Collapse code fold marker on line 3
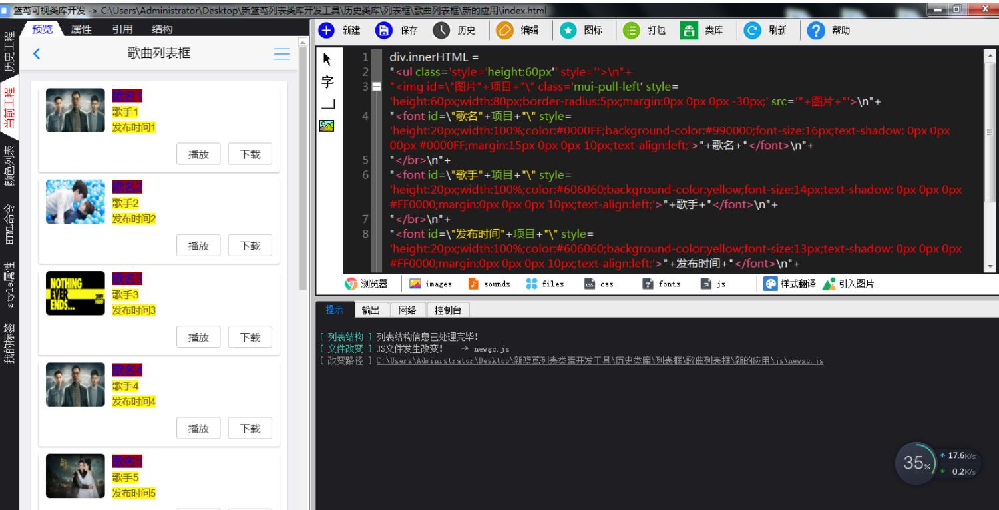Screen dimensions: 999x510 tap(377, 87)
